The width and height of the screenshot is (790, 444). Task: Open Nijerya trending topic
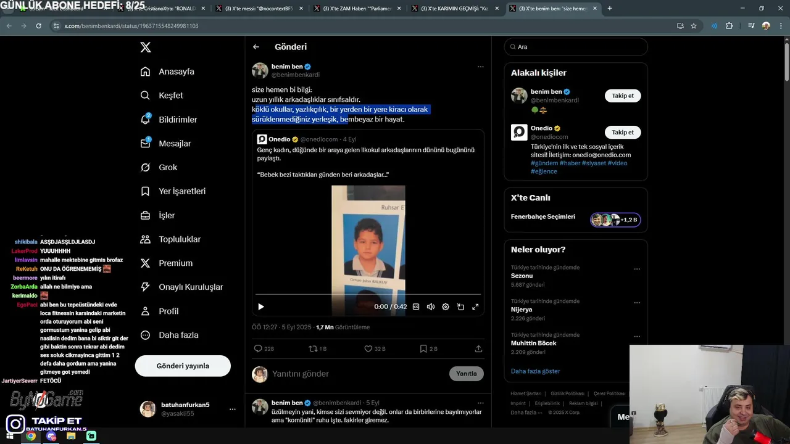pyautogui.click(x=522, y=310)
